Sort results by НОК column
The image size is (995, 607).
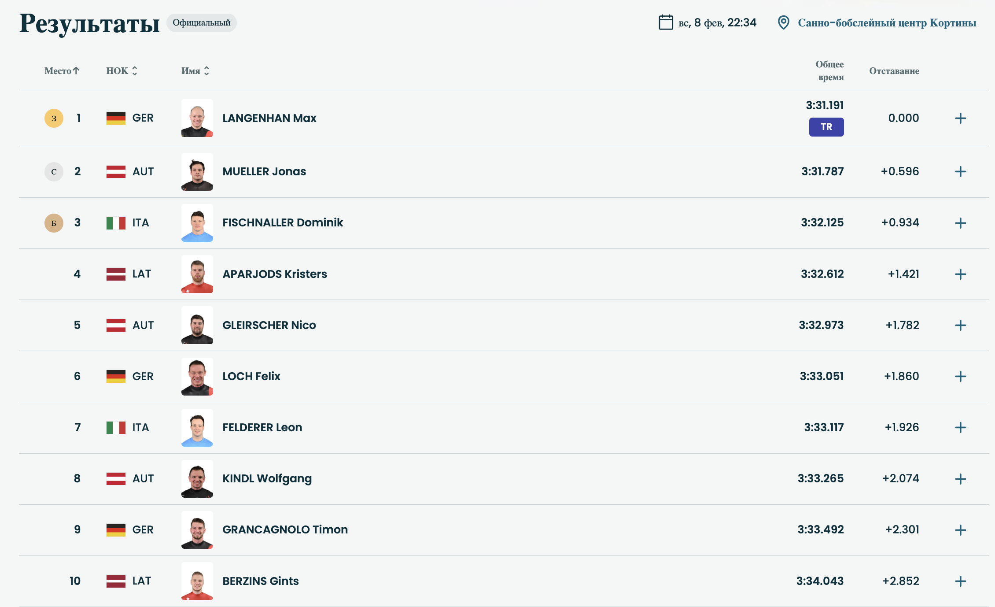pos(122,71)
